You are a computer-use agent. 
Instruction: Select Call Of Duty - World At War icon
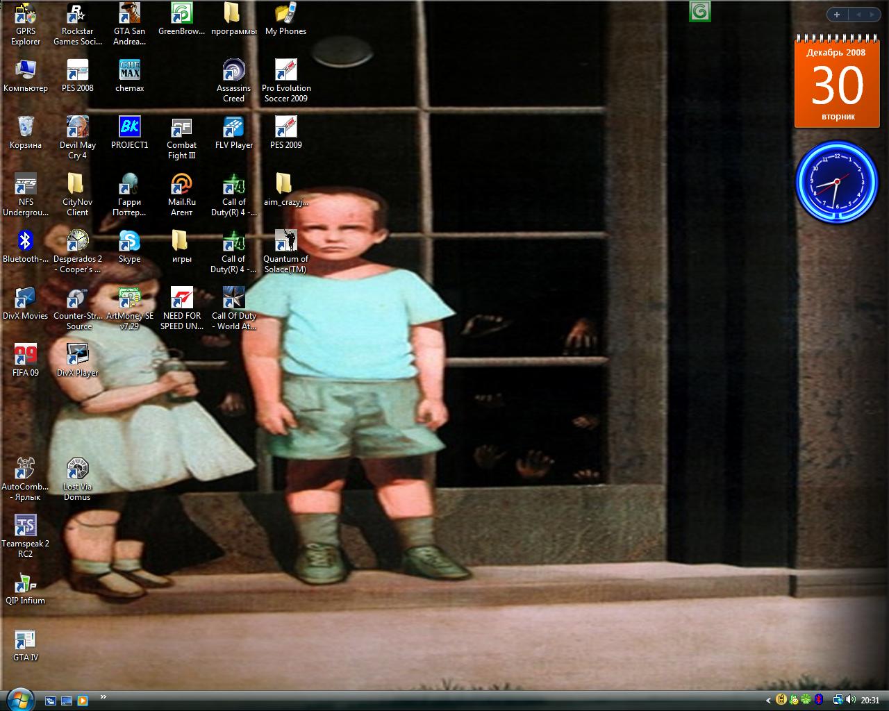tap(233, 308)
